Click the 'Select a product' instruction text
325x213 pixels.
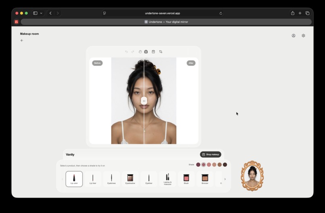pos(83,166)
